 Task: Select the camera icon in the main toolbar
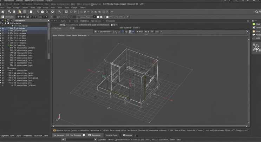pyautogui.click(x=43, y=12)
